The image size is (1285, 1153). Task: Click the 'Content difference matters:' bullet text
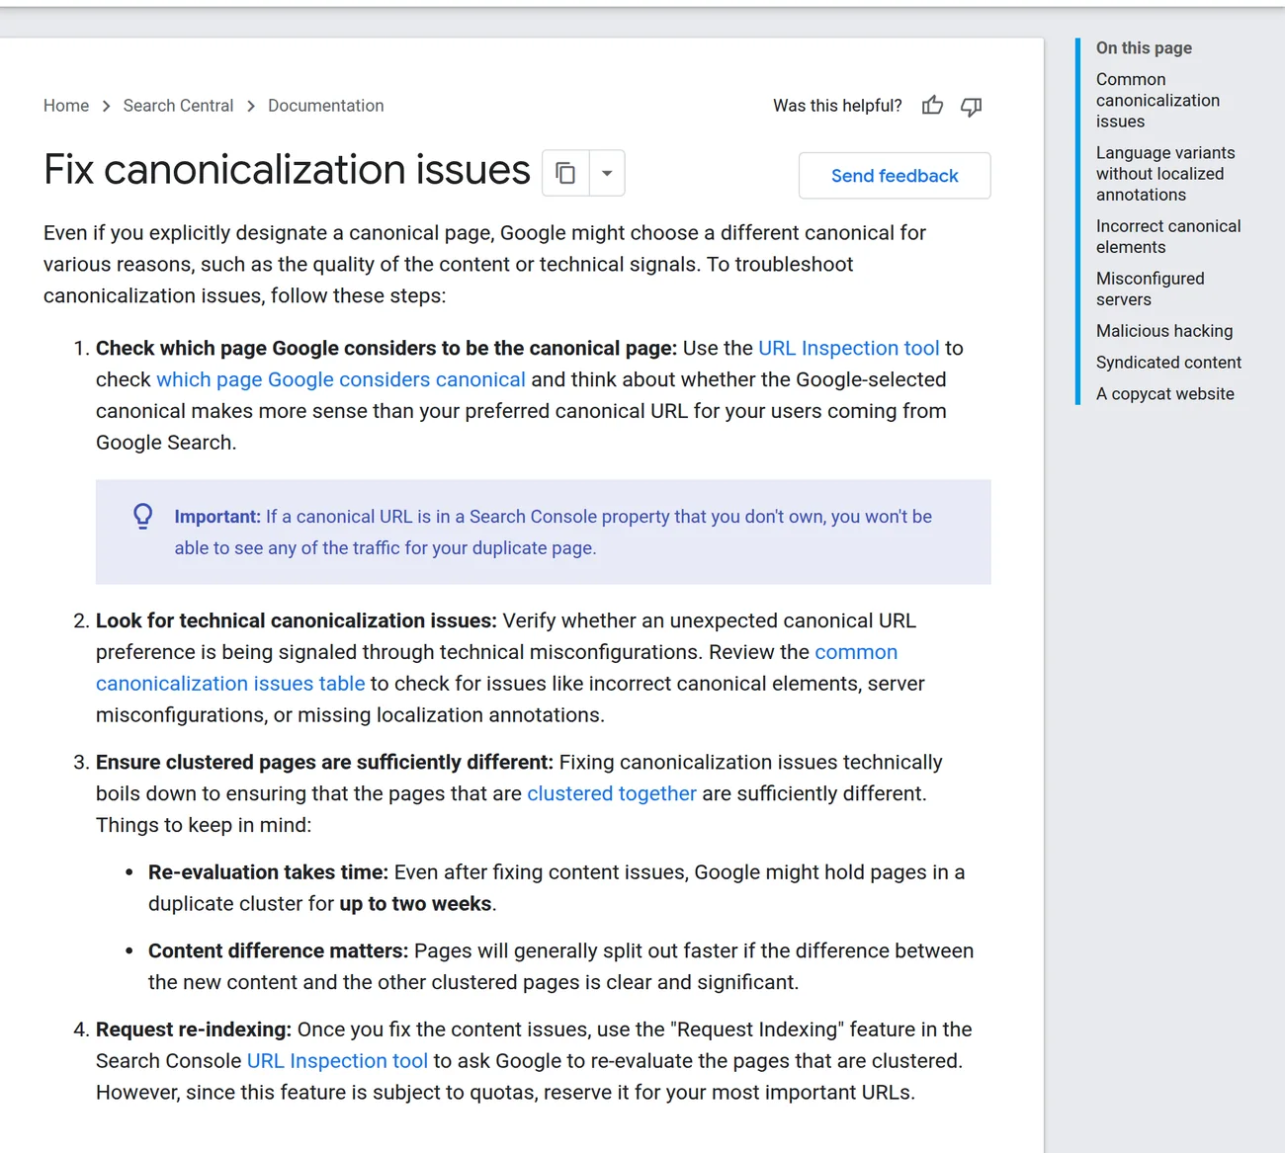(x=278, y=951)
